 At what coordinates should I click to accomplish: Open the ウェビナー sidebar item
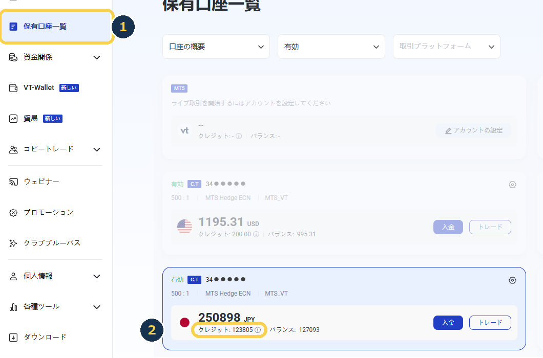[x=41, y=182]
